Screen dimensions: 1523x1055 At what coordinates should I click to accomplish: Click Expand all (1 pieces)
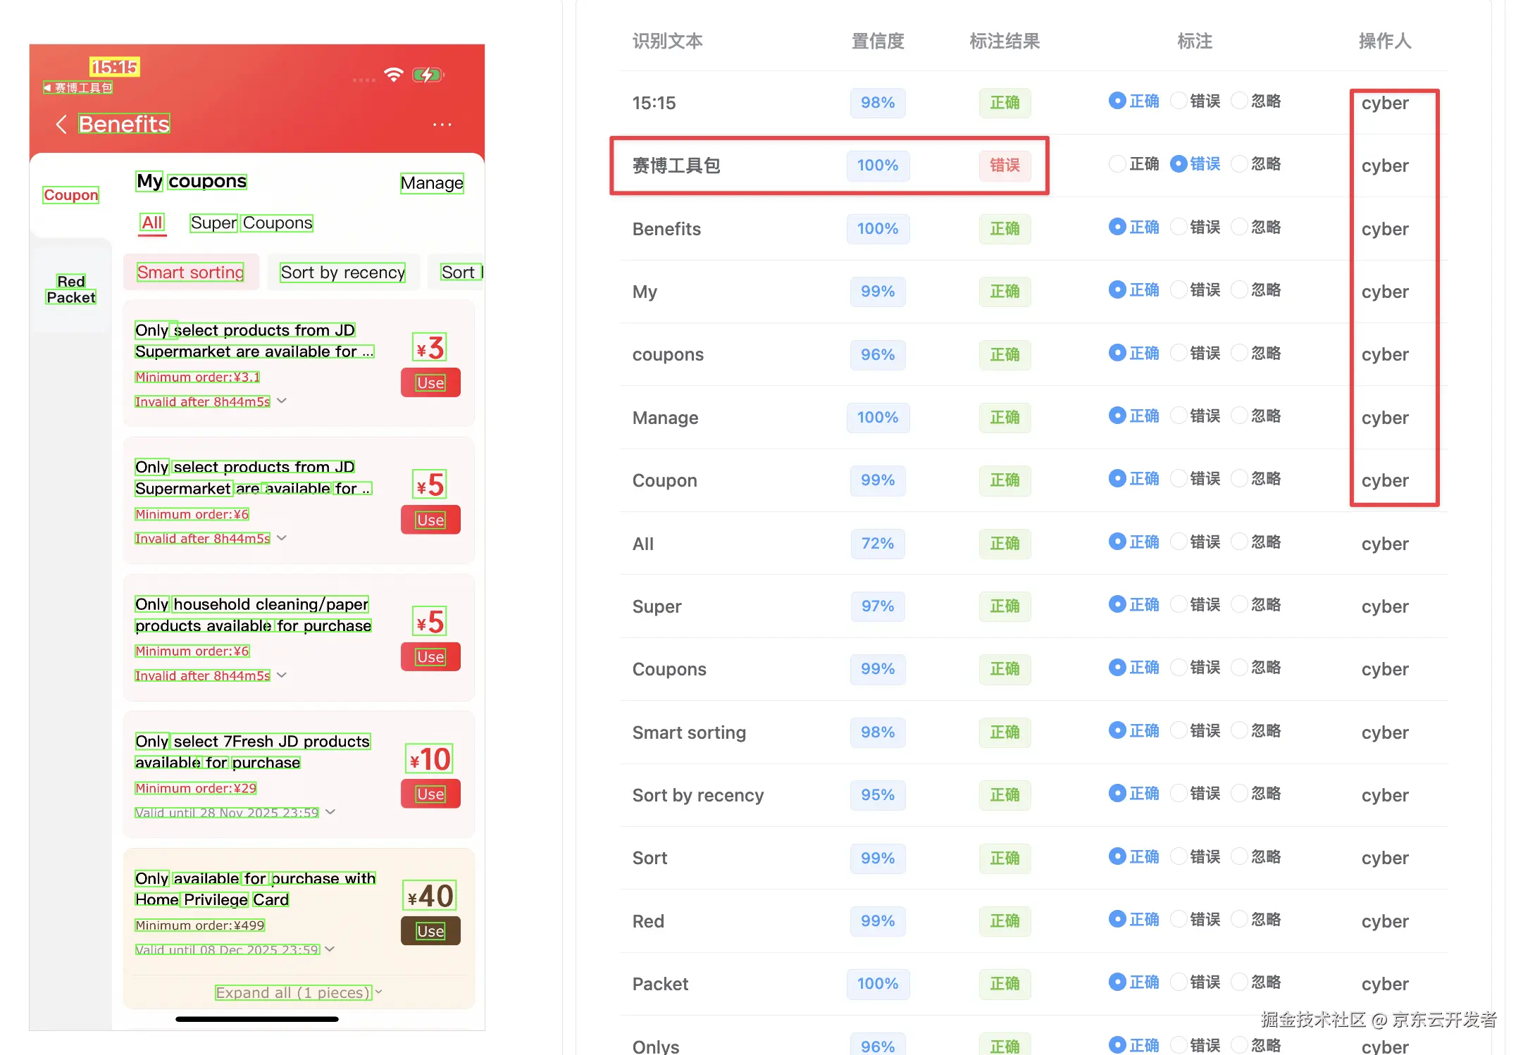pos(292,992)
